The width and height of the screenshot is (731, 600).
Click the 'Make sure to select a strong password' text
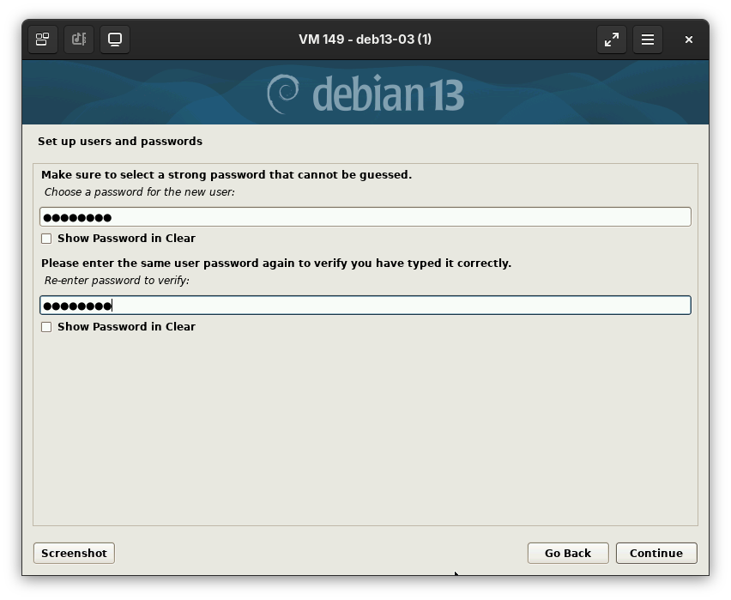pyautogui.click(x=227, y=175)
